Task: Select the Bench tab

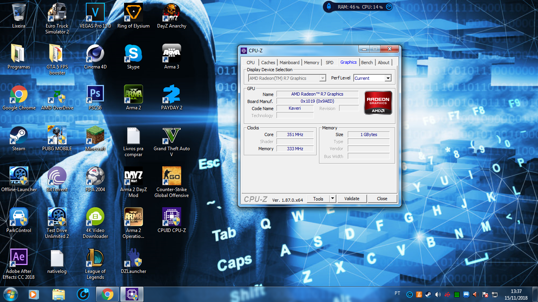Action: 367,63
